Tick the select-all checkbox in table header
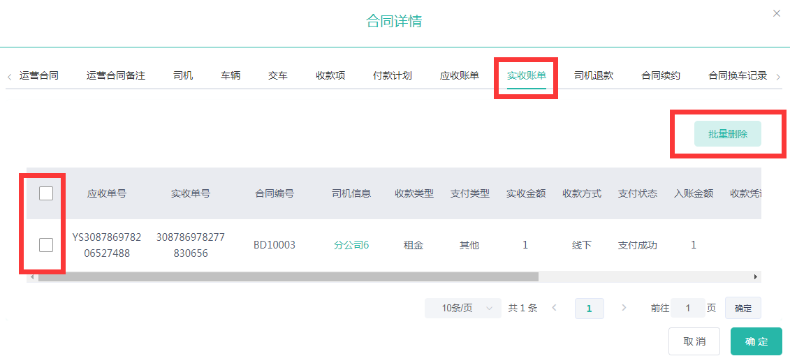 [x=46, y=193]
